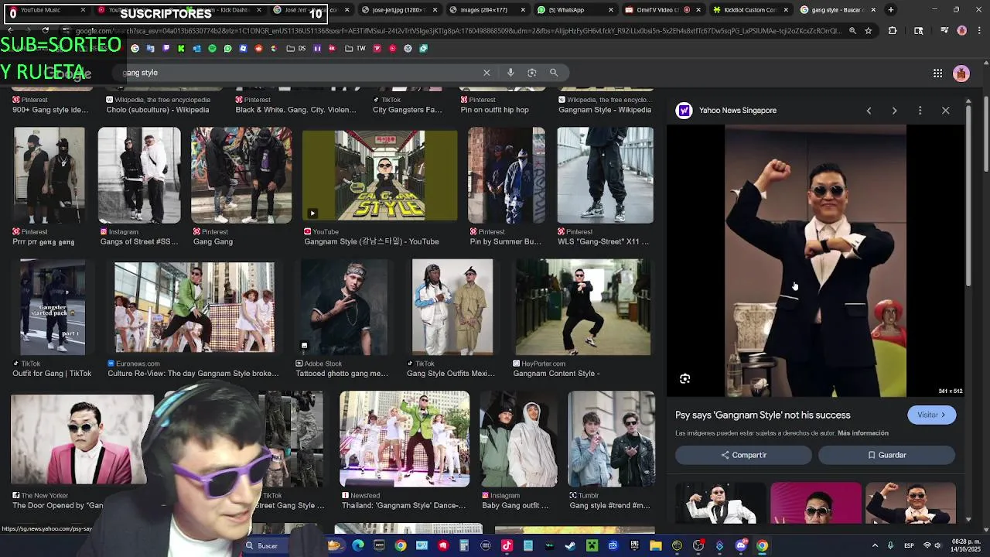Open the Gangnam Content Style HeyPorter thumbnail

(583, 308)
